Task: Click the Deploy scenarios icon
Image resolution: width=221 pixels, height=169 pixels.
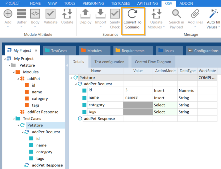Action: [x=85, y=14]
